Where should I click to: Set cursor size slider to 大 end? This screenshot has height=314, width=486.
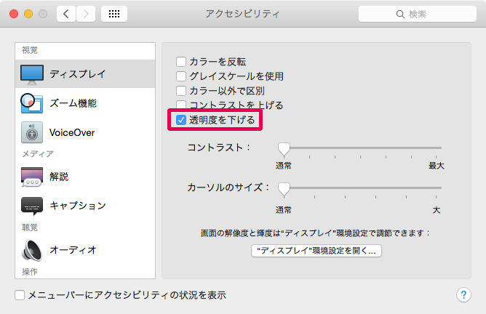tap(436, 188)
